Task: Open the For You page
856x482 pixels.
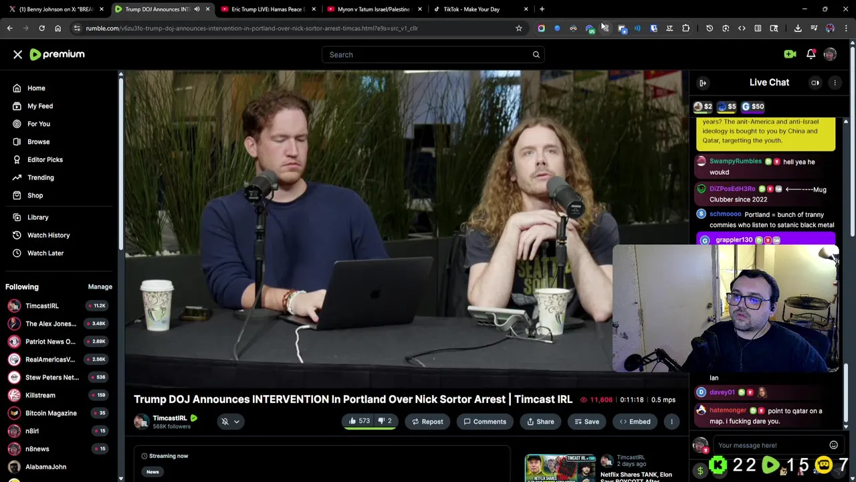Action: (x=39, y=124)
